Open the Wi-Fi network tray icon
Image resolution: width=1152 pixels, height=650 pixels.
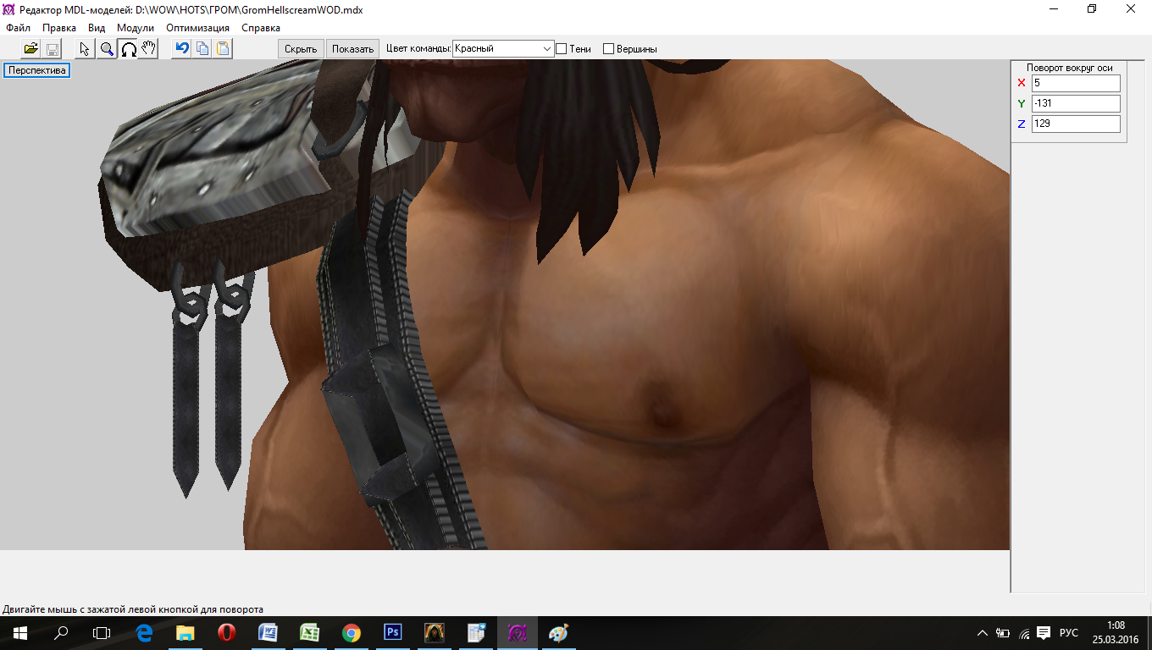1024,633
